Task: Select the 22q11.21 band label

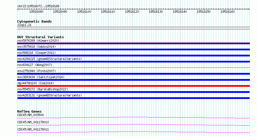Action: click(24, 25)
